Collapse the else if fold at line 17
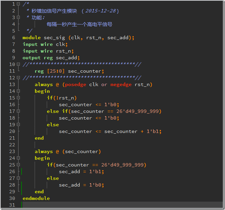Viewport: 225px width, 210px height. coord(18,111)
